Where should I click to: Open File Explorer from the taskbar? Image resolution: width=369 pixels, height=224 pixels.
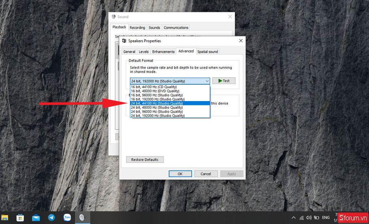click(x=5, y=217)
